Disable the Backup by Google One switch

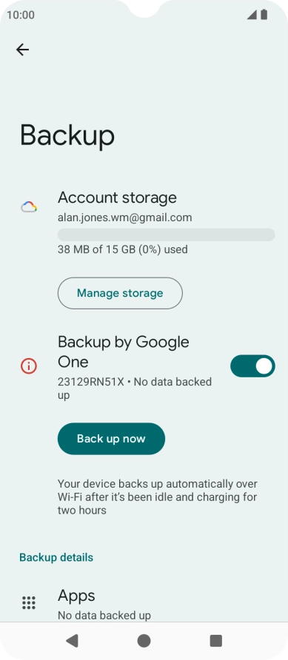252,366
